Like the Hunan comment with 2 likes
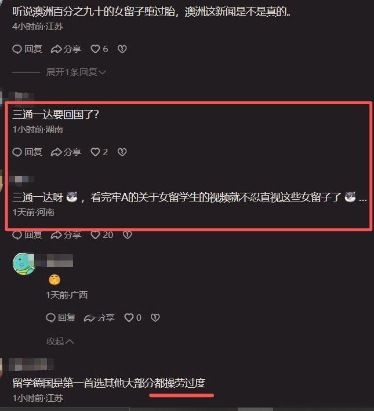 point(99,152)
